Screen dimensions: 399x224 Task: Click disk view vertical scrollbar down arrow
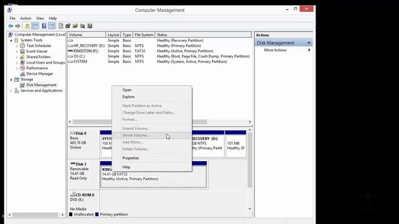(249, 209)
